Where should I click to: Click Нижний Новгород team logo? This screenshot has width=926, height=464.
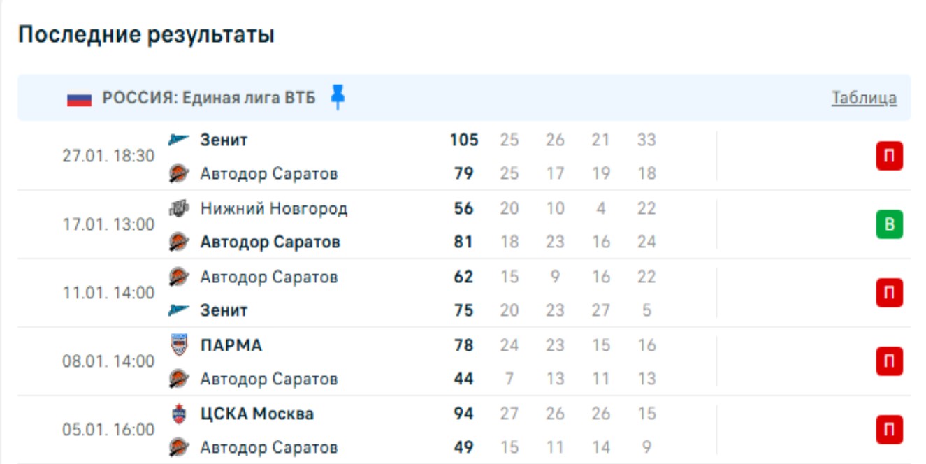(179, 208)
